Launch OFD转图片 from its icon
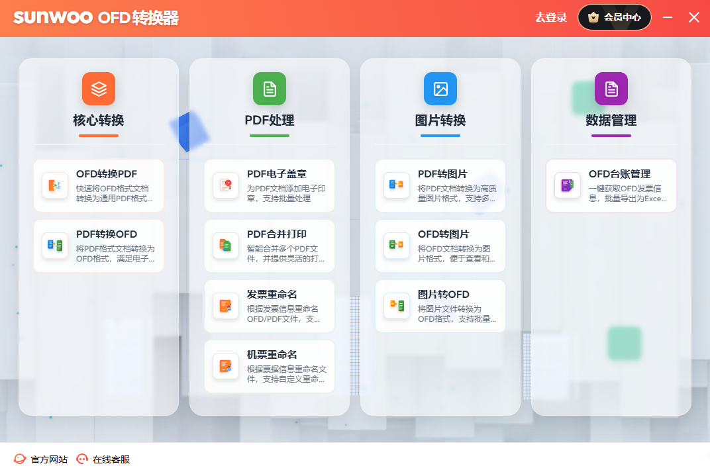This screenshot has width=710, height=472. [397, 246]
